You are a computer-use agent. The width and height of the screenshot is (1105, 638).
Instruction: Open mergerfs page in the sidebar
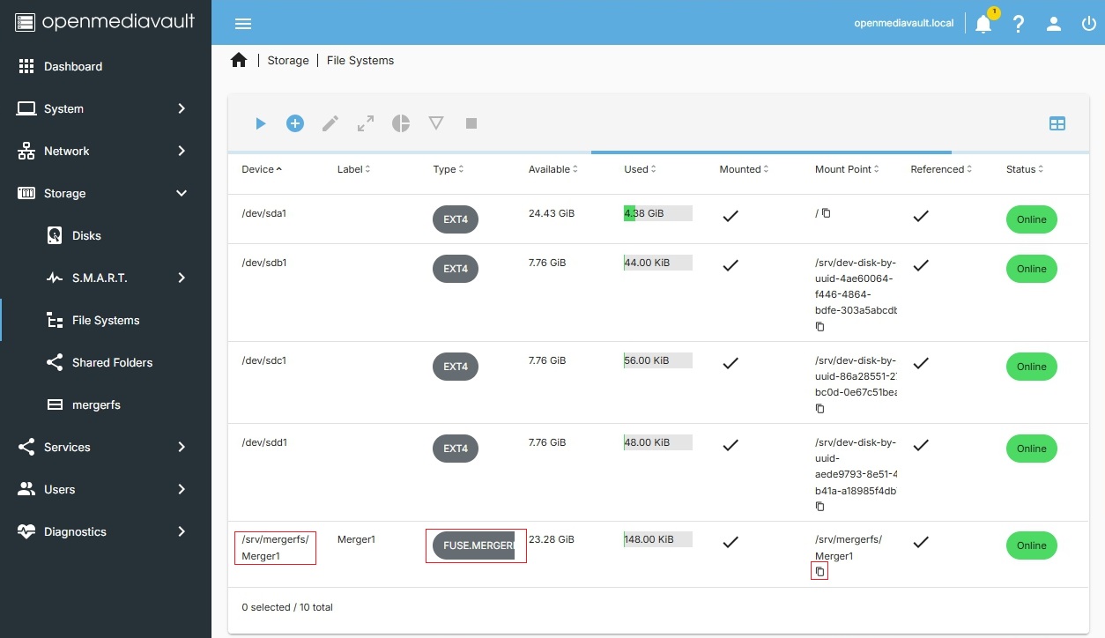coord(96,404)
